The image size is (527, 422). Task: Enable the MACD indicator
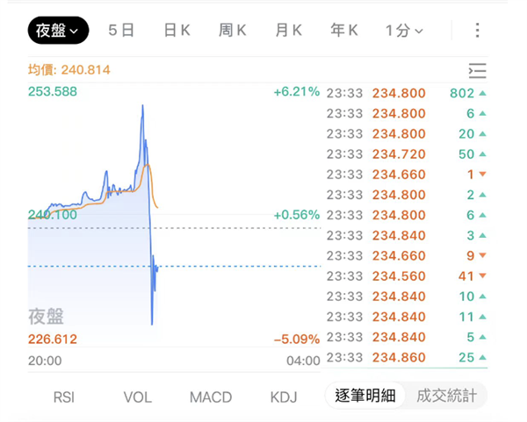(211, 397)
